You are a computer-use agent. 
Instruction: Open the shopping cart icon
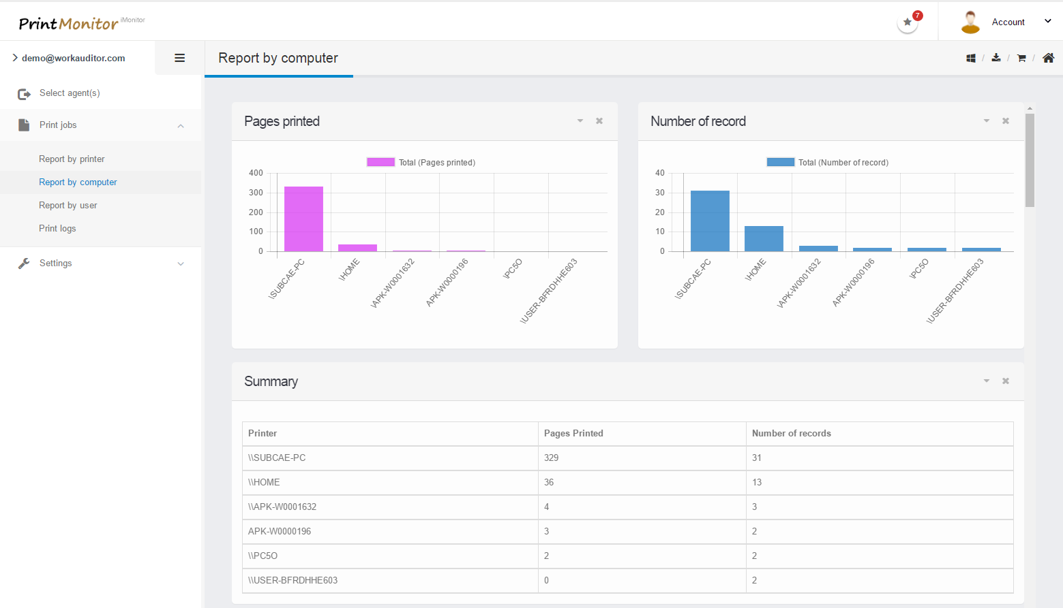click(1021, 59)
